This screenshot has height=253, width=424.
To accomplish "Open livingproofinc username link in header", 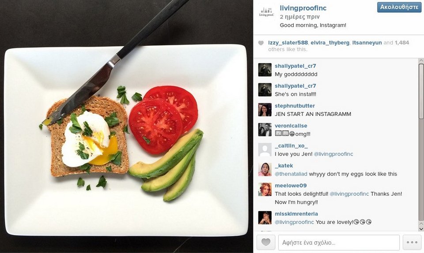I will click(x=303, y=8).
